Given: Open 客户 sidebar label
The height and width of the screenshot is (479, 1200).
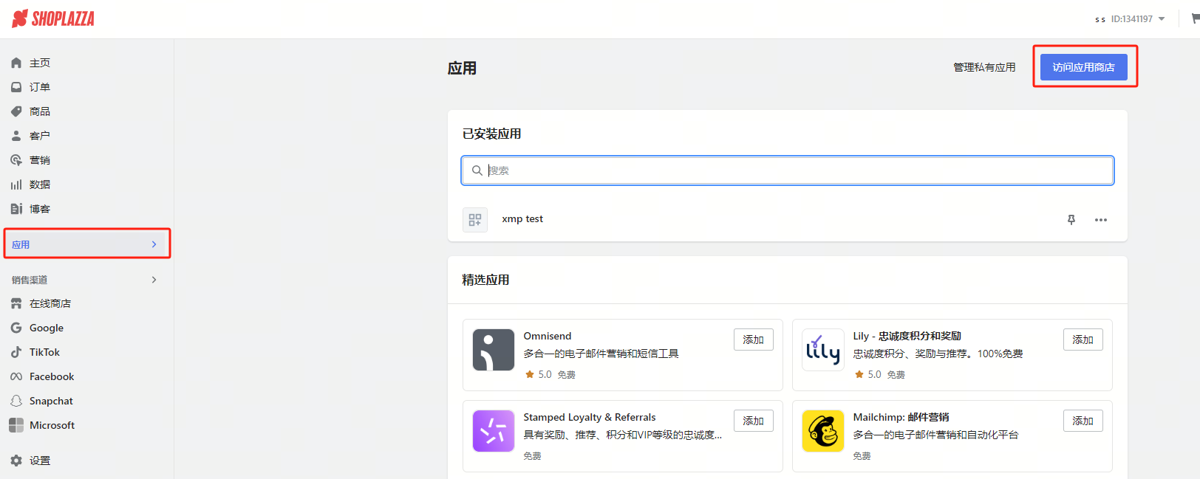Looking at the screenshot, I should (40, 136).
